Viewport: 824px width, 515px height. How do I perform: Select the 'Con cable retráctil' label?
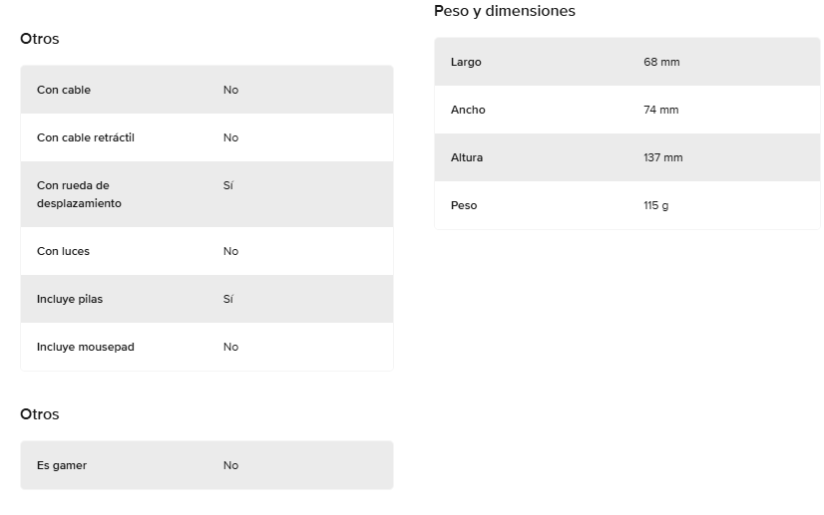[86, 137]
